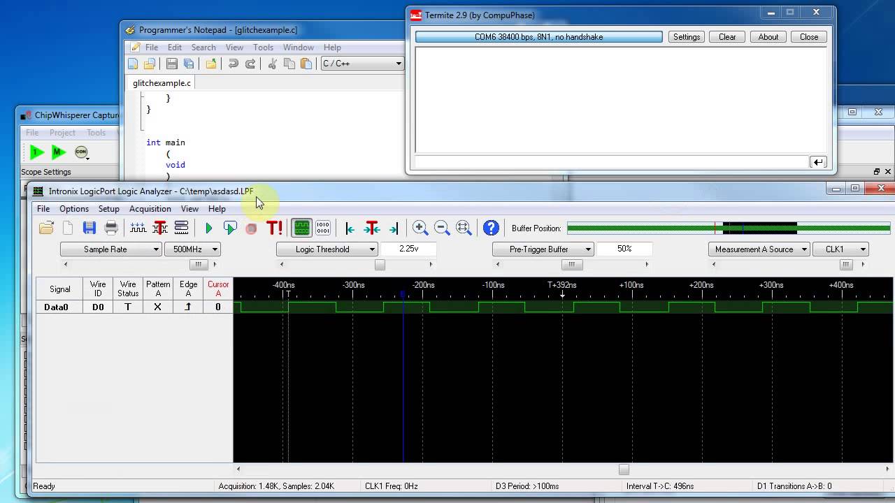Click the 2.25v threshold value field
895x503 pixels.
[x=409, y=249]
